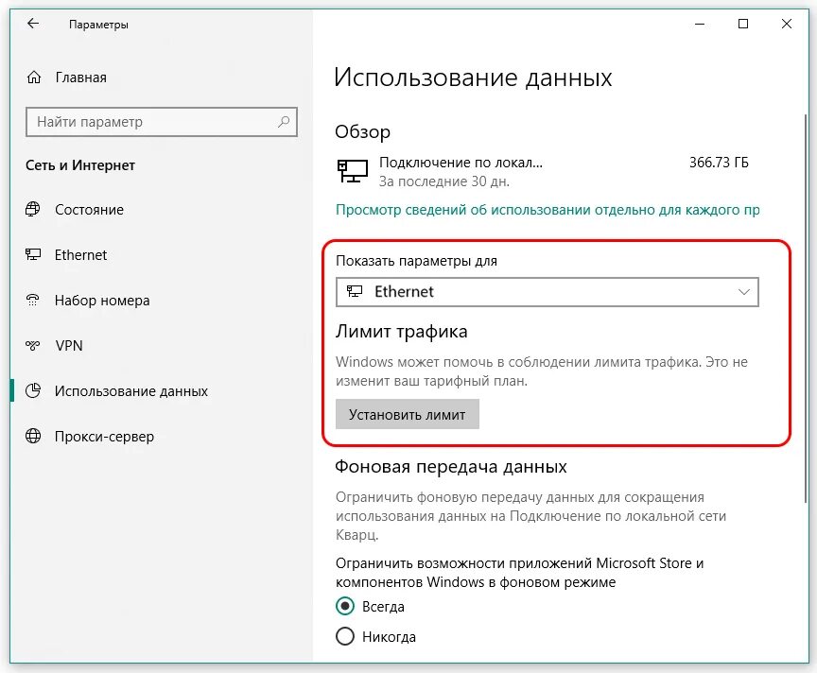Click the local connection computer icon in Обзор
This screenshot has width=817, height=673.
click(353, 171)
